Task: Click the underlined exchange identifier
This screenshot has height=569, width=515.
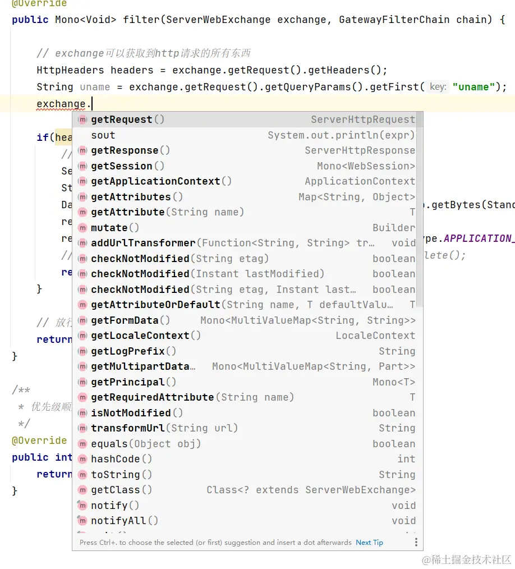Action: [61, 104]
